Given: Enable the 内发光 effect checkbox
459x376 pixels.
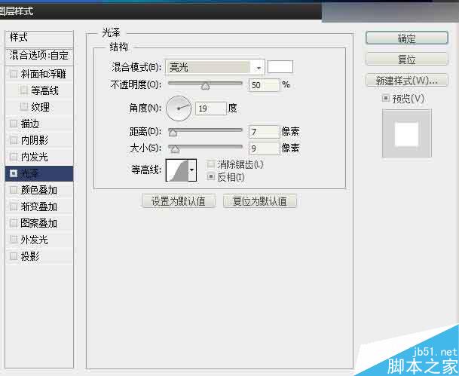Looking at the screenshot, I should tap(14, 157).
